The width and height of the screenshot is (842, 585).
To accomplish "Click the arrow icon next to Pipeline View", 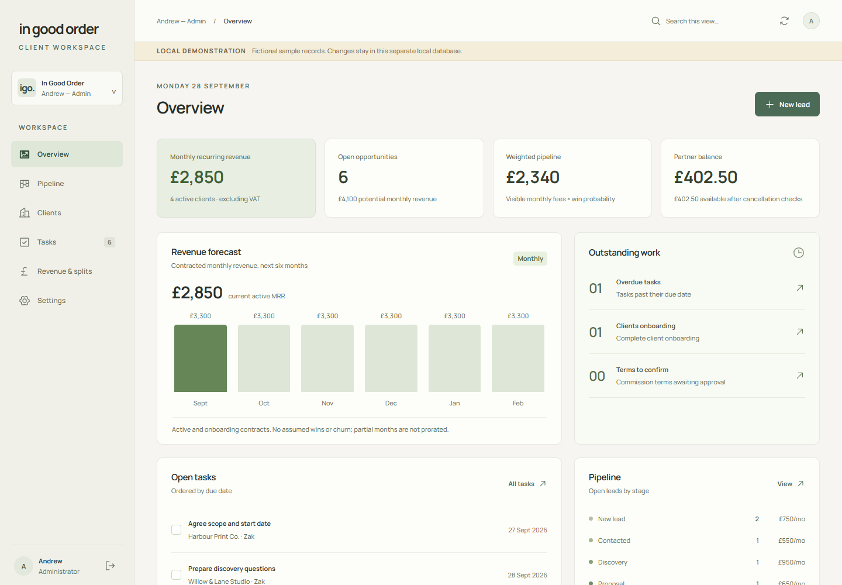I will click(x=800, y=484).
